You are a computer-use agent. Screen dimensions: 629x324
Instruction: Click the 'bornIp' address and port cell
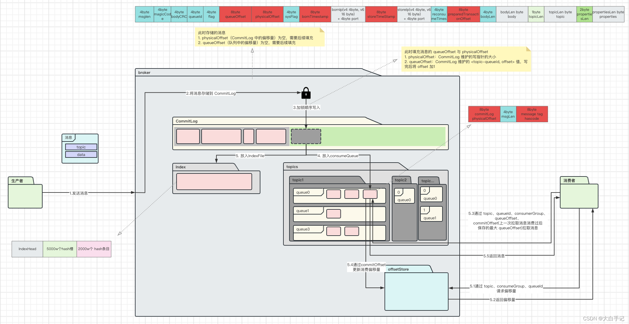pyautogui.click(x=348, y=14)
